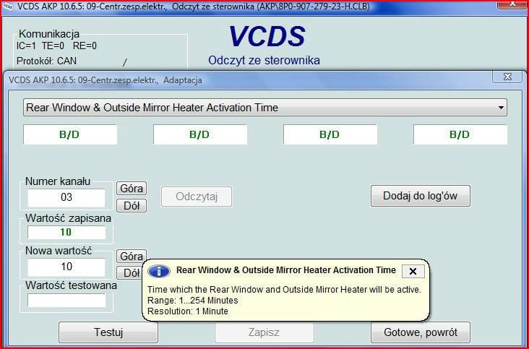This screenshot has height=349, width=529.
Task: Click the first B/D measurement box
Action: pyautogui.click(x=70, y=134)
